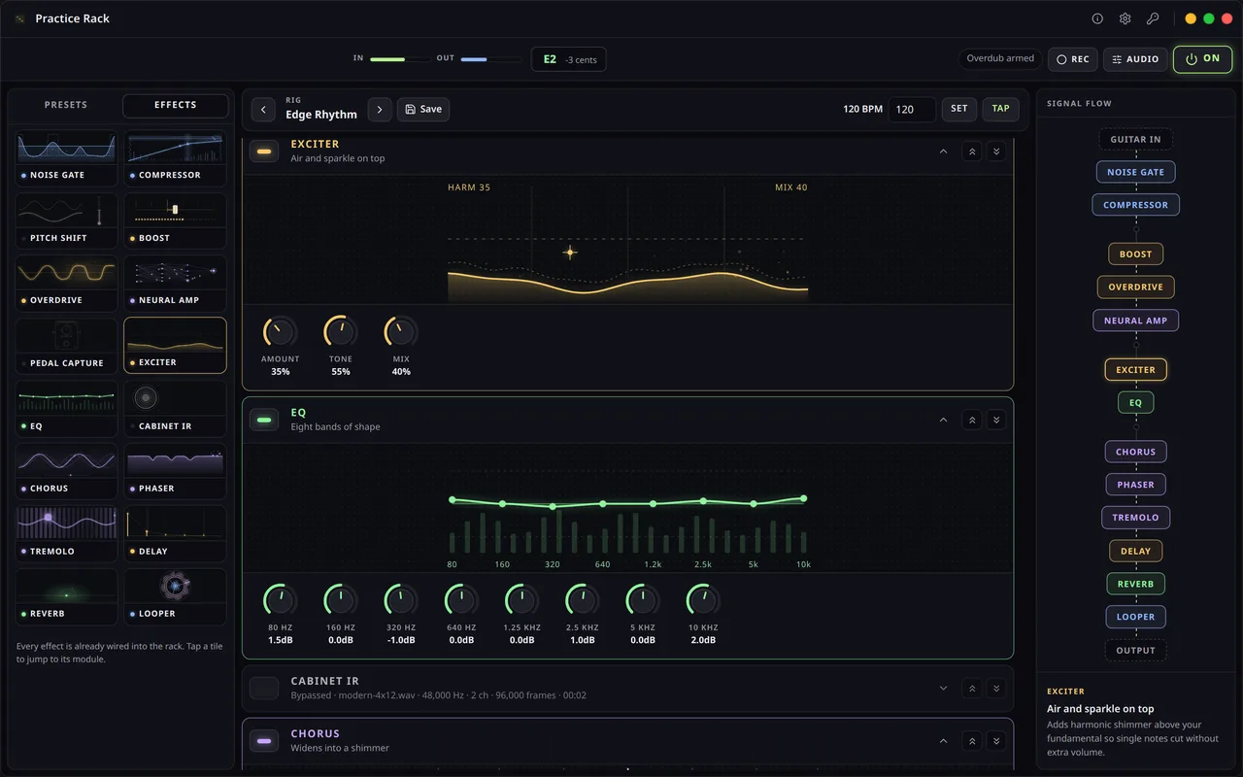Select the Boost effect tile
The height and width of the screenshot is (777, 1243).
pos(175,220)
